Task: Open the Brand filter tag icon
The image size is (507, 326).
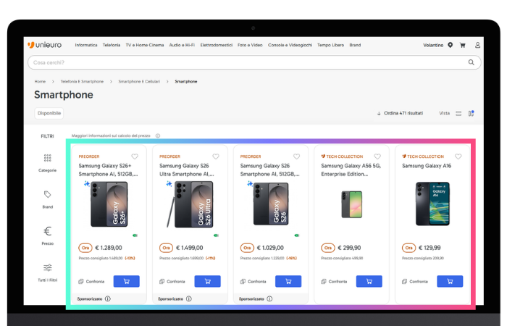Action: tap(47, 194)
